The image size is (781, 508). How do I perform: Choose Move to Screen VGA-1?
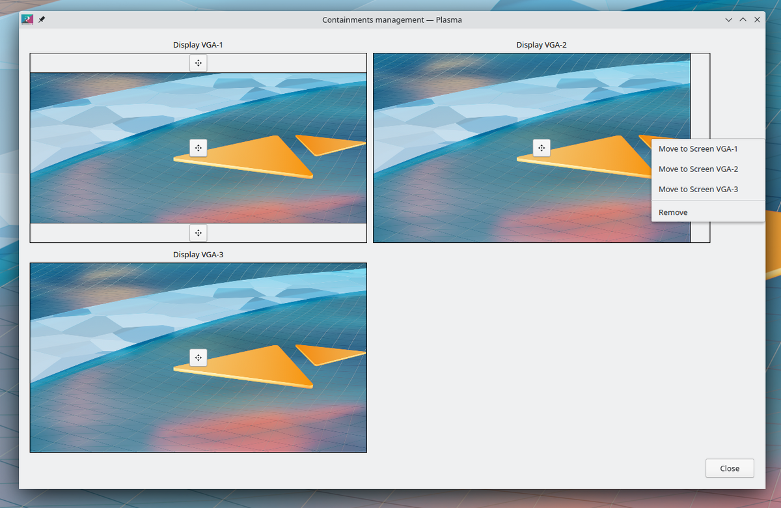click(x=698, y=149)
